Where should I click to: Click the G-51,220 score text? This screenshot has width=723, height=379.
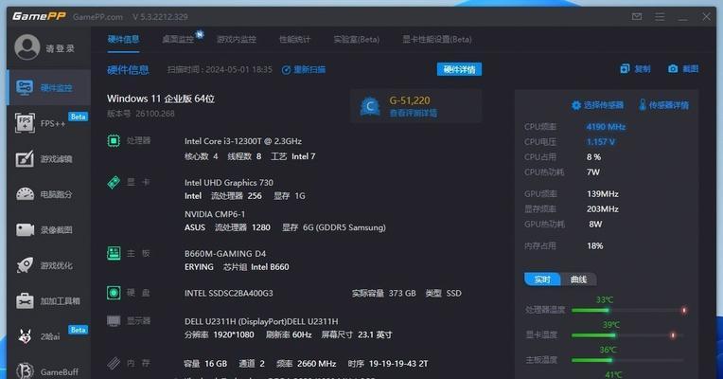[x=410, y=100]
